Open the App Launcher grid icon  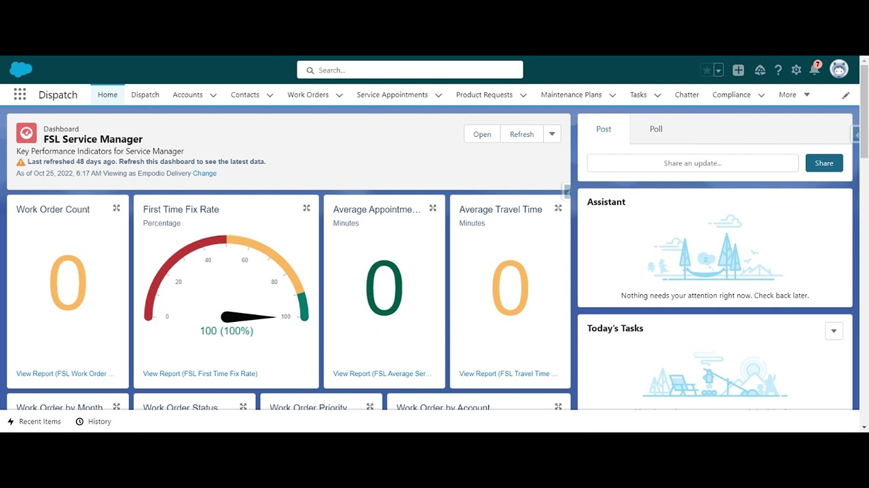point(20,95)
